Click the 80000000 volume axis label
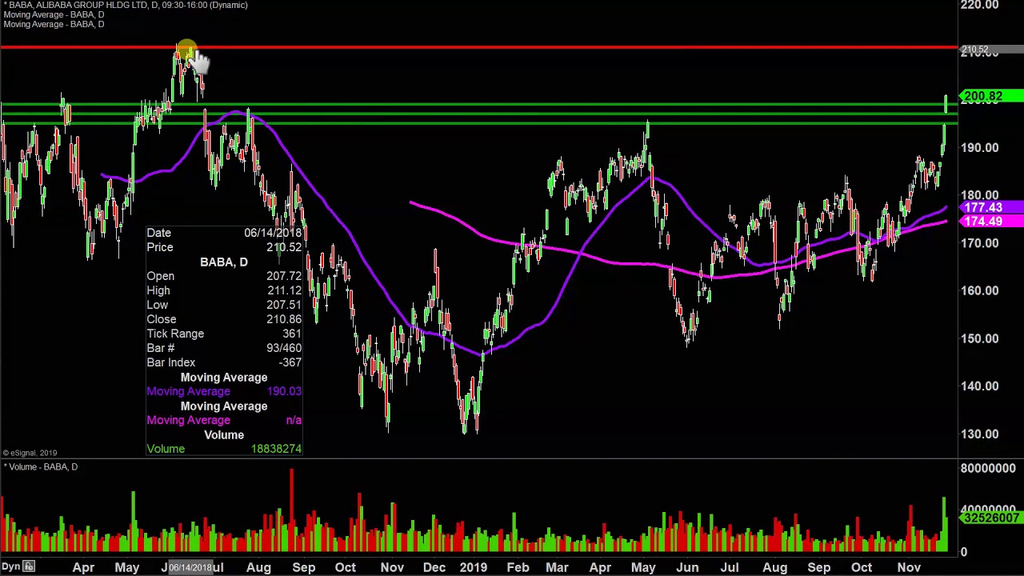 (988, 468)
